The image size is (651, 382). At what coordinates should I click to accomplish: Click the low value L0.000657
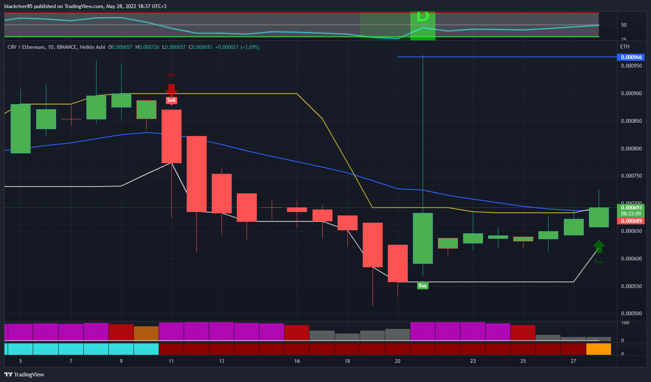click(x=174, y=47)
